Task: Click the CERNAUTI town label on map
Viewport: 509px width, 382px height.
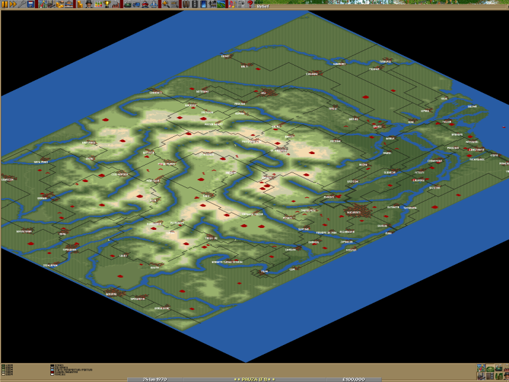Action: [x=155, y=93]
